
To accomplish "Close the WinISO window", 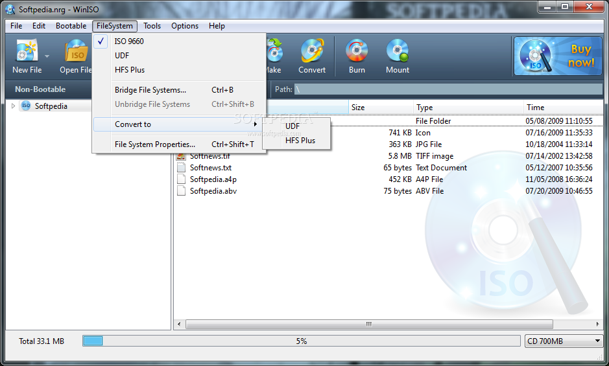I will (x=589, y=6).
